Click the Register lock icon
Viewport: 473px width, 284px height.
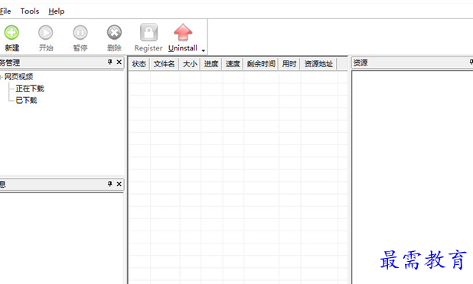tap(148, 32)
